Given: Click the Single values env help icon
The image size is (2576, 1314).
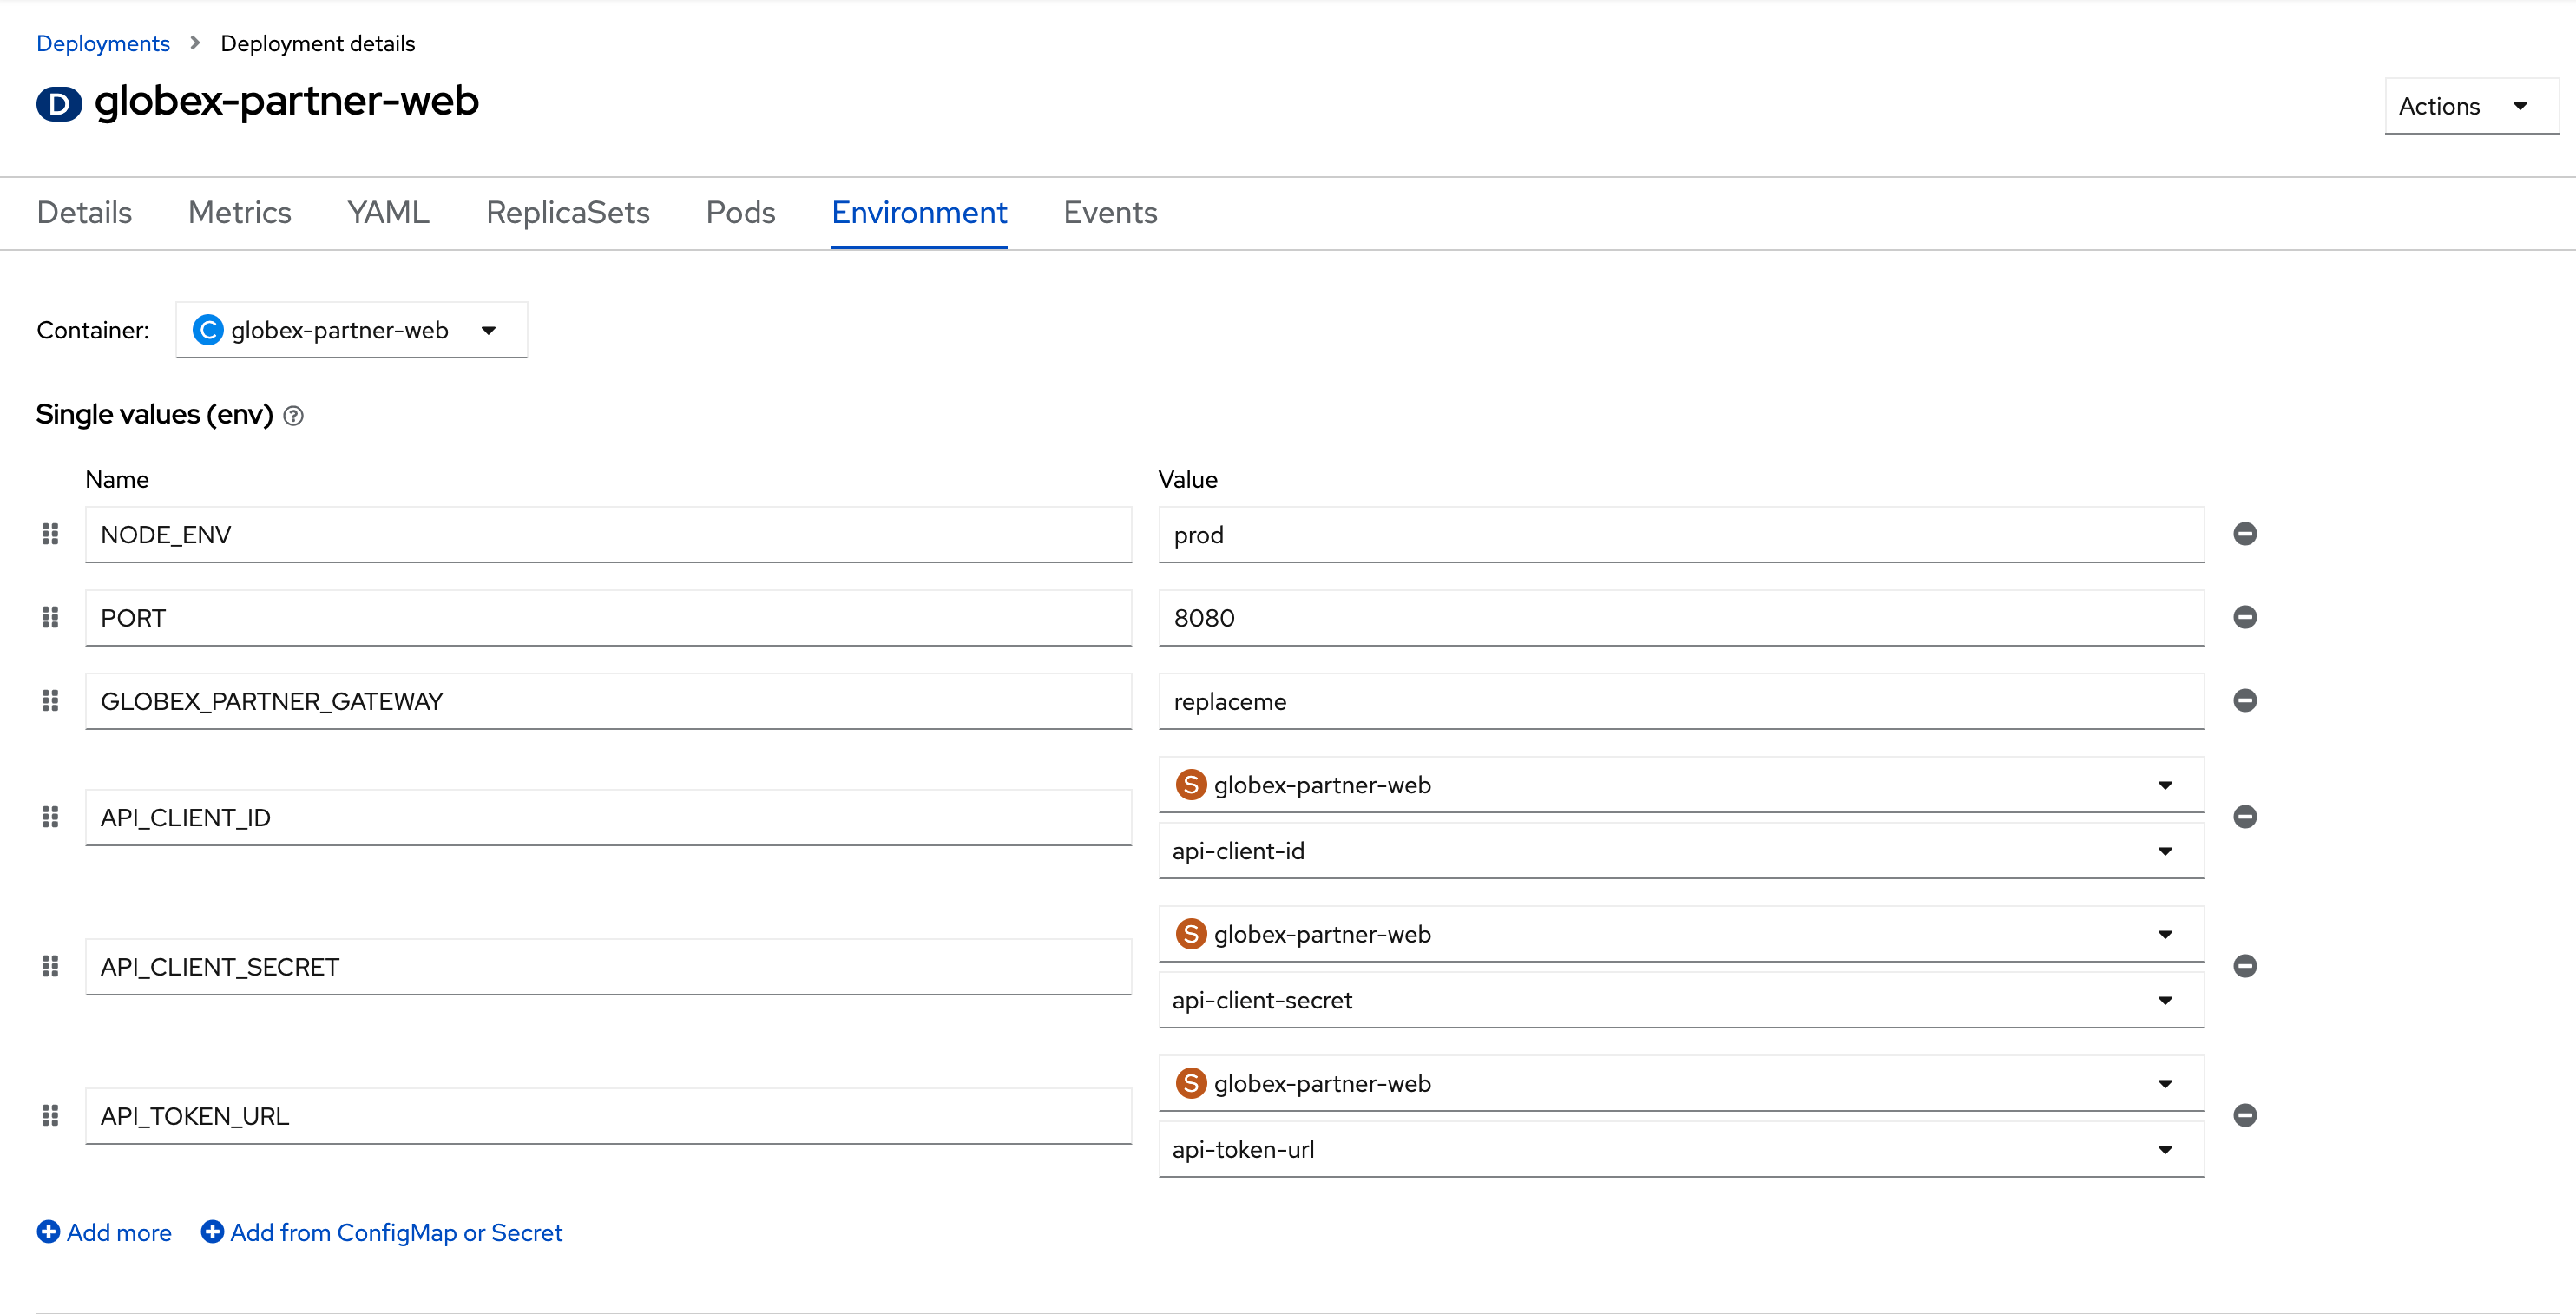Looking at the screenshot, I should tap(293, 416).
